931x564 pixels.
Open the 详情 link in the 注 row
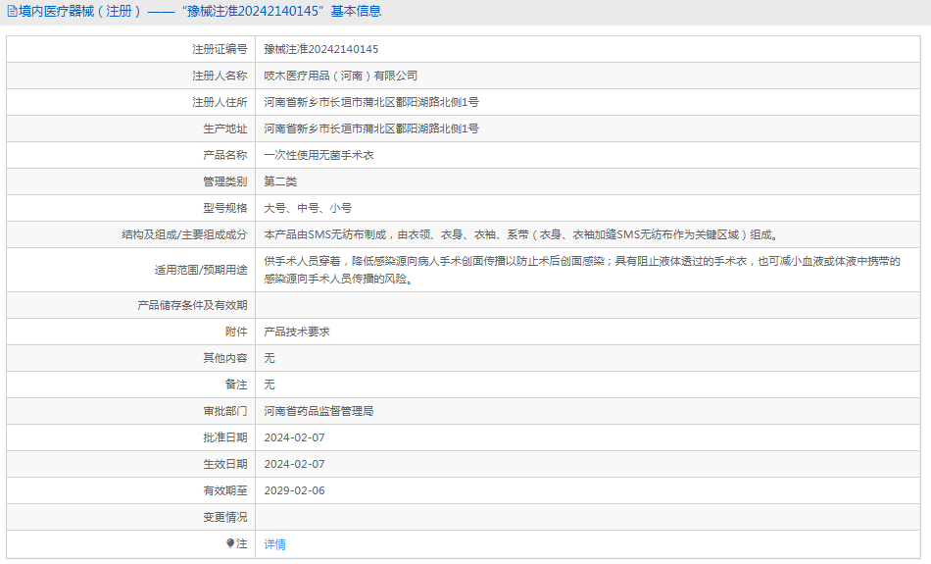pos(275,543)
